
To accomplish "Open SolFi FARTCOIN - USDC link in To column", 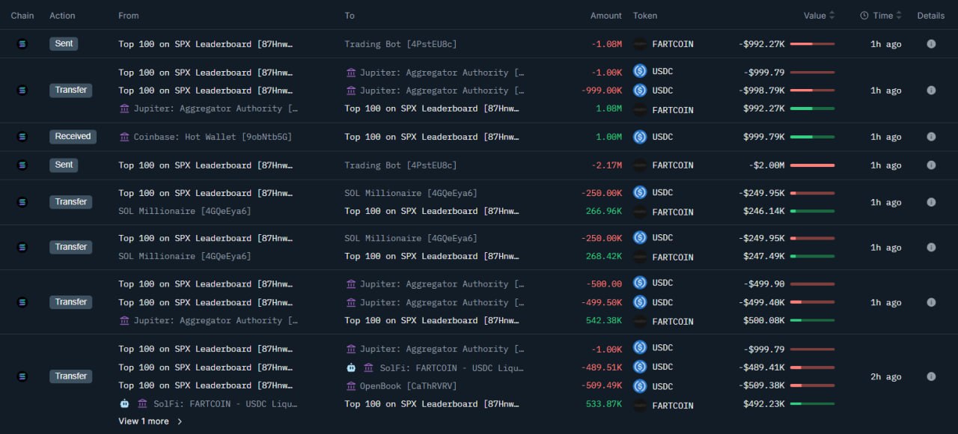I will [452, 367].
